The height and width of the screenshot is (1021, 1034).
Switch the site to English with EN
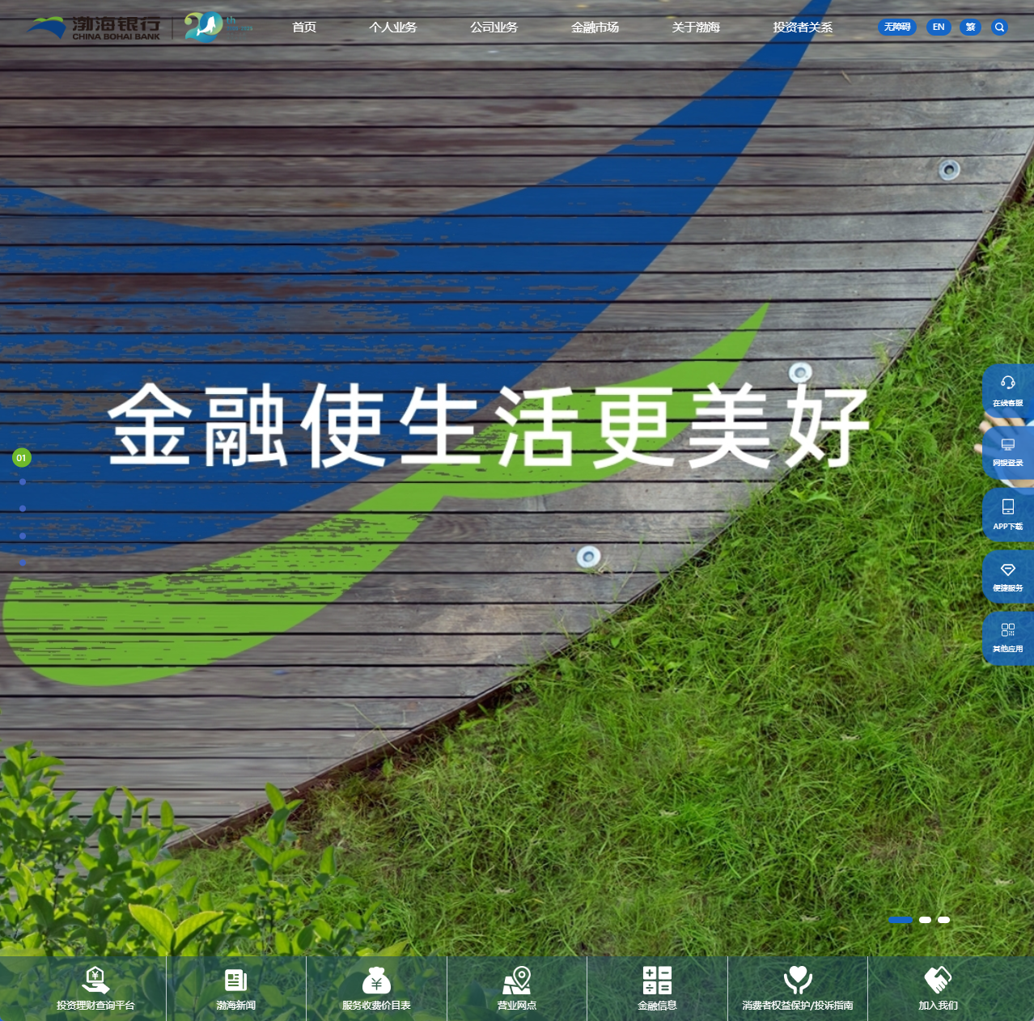(x=938, y=27)
